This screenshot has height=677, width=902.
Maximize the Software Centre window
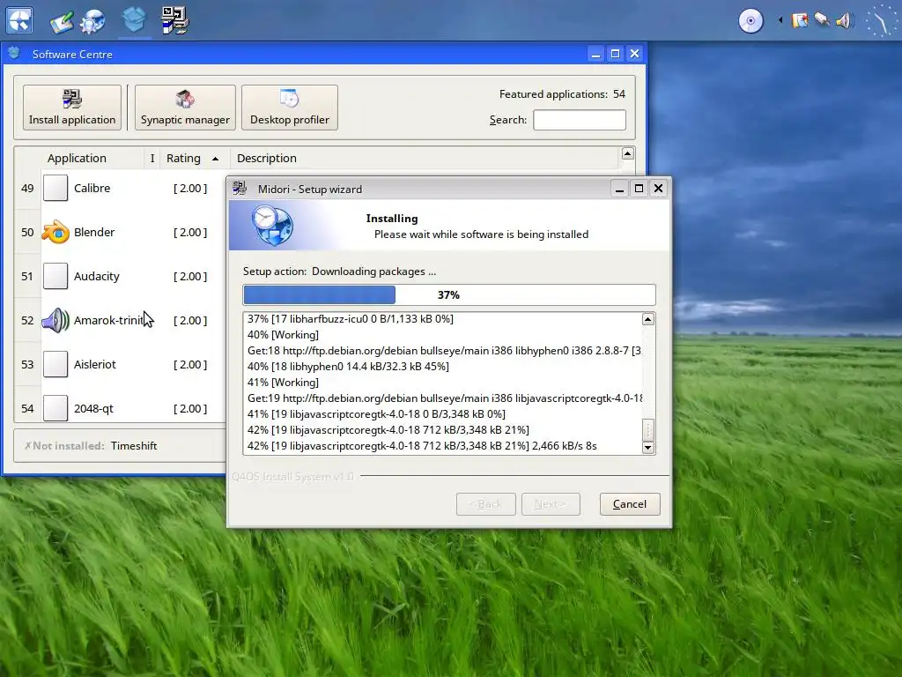(615, 54)
